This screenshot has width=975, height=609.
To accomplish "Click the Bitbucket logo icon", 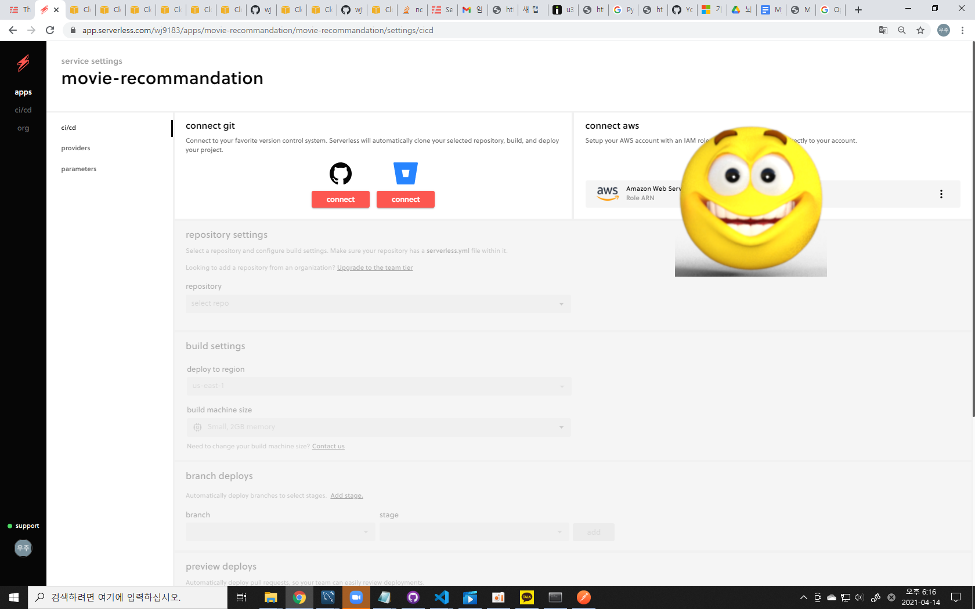I will coord(406,173).
